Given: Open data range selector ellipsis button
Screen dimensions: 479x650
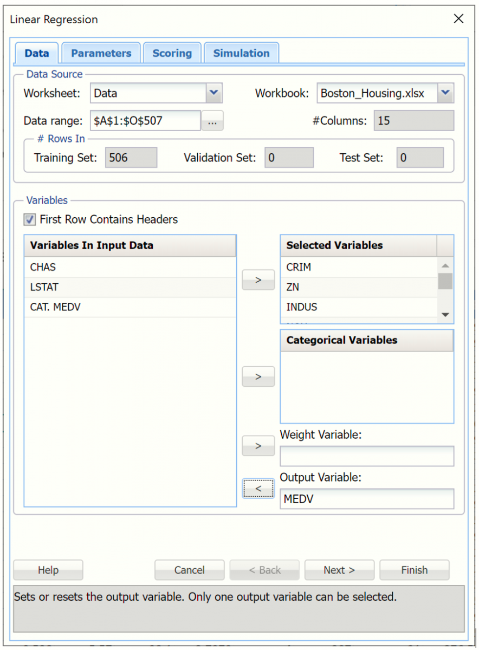Looking at the screenshot, I should 212,121.
